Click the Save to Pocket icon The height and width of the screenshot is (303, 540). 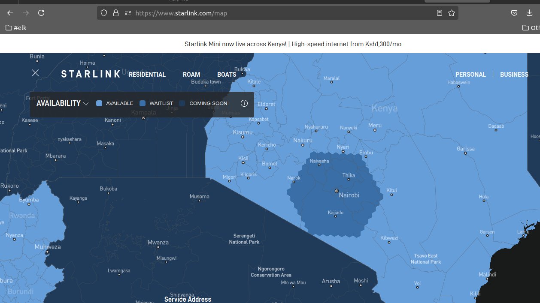(514, 13)
